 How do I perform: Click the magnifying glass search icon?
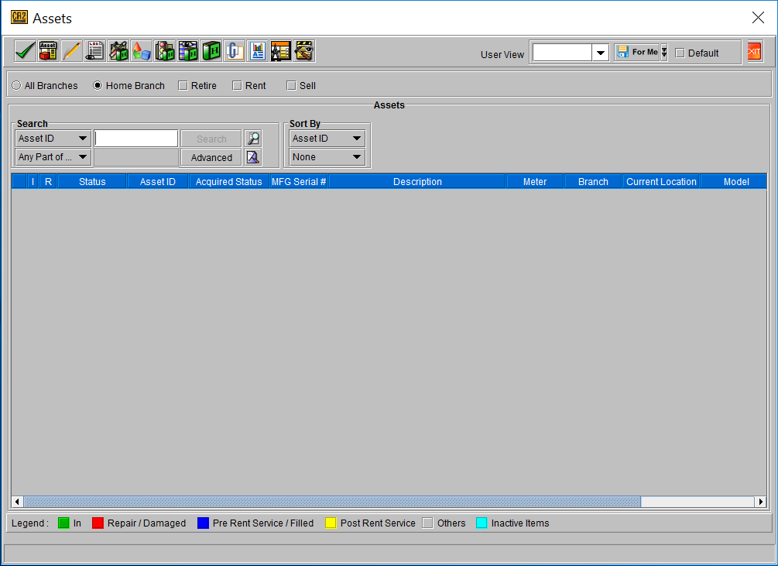(x=253, y=139)
